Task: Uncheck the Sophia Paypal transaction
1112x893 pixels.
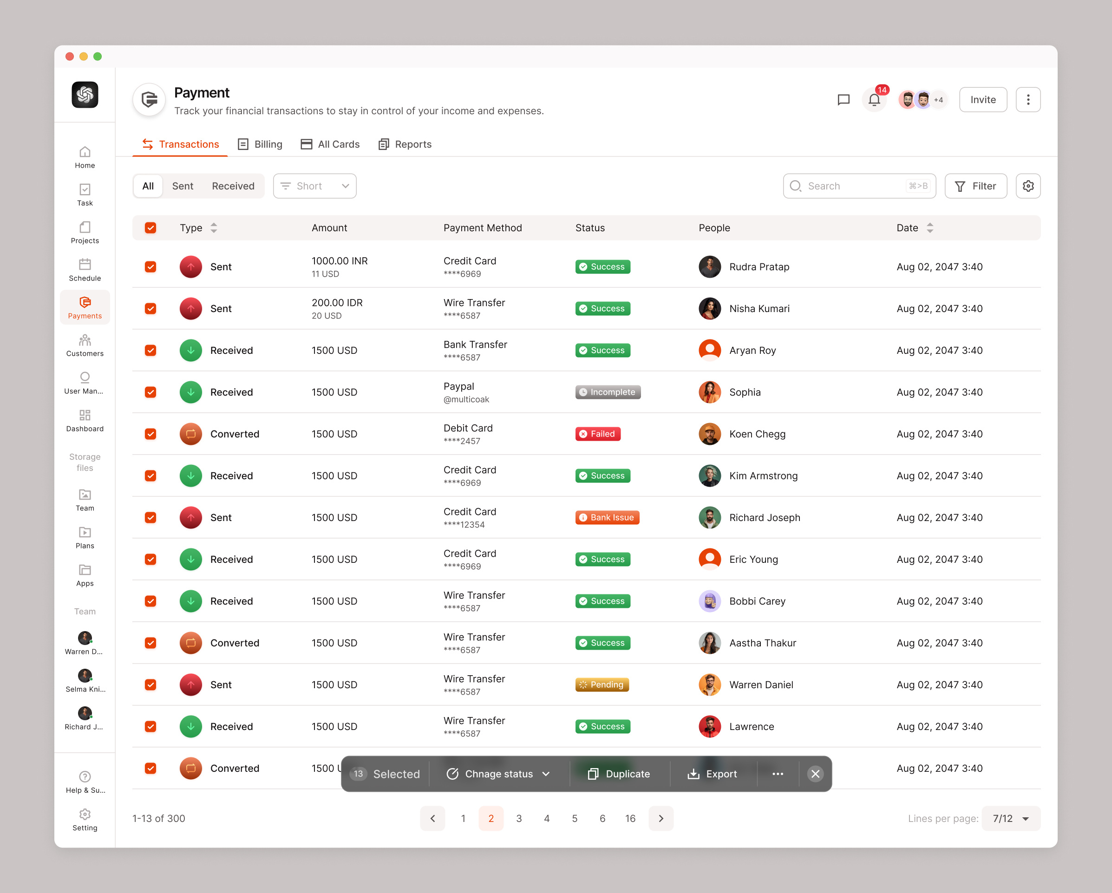Action: click(x=150, y=392)
